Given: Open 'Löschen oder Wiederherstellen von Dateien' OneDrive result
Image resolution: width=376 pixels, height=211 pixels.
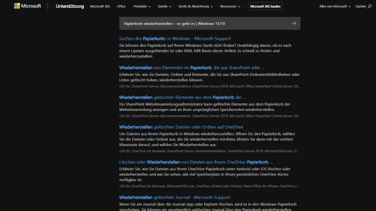Looking at the screenshot, I should pyautogui.click(x=196, y=162).
